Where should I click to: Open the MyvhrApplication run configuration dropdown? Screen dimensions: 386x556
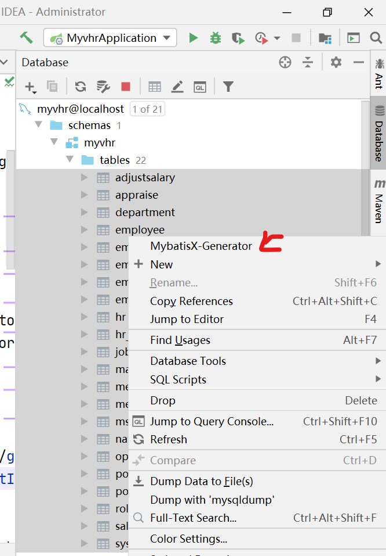(110, 38)
